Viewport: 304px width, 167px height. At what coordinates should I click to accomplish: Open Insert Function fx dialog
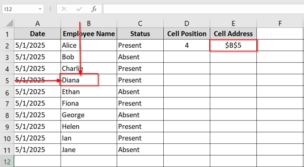coord(94,9)
